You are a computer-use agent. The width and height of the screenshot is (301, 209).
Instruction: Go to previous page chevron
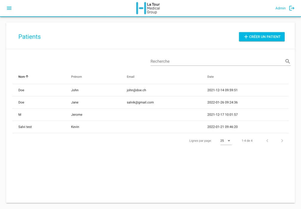pos(267,141)
